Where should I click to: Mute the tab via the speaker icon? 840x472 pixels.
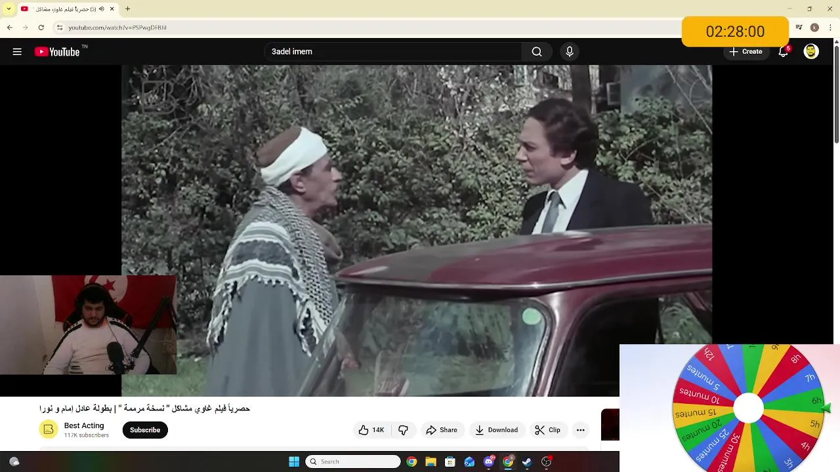tap(102, 9)
